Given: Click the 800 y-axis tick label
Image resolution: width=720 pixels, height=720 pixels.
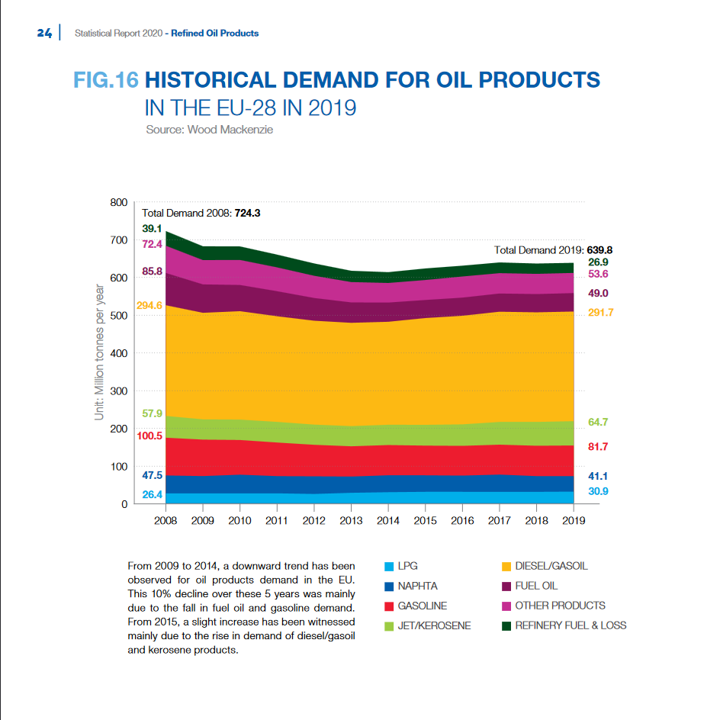Looking at the screenshot, I should tap(118, 203).
